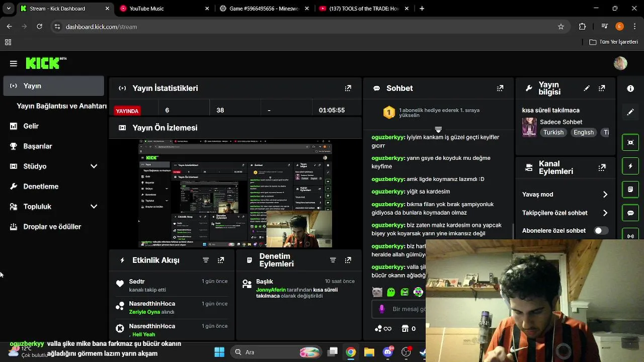Switch to TOOLS of the TRADE YouTube tab

(x=364, y=9)
